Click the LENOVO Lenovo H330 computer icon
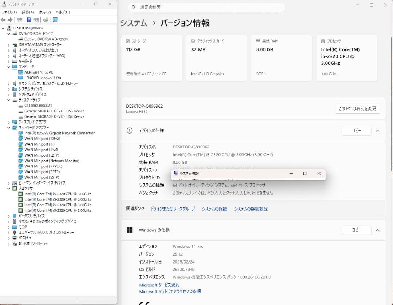The height and width of the screenshot is (305, 393). (21, 78)
